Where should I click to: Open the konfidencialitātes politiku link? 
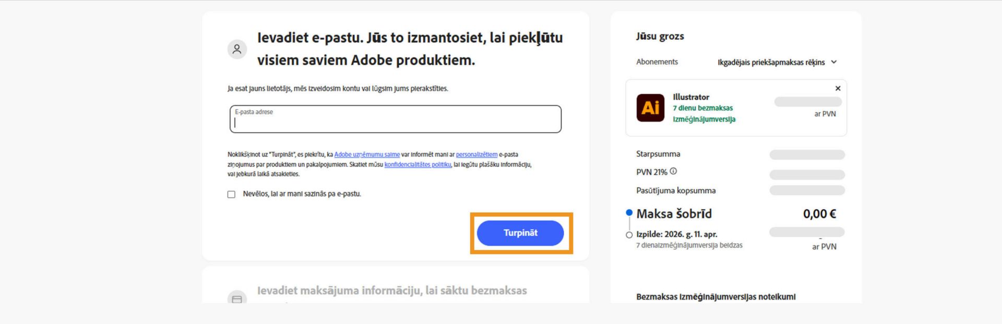pyautogui.click(x=418, y=165)
